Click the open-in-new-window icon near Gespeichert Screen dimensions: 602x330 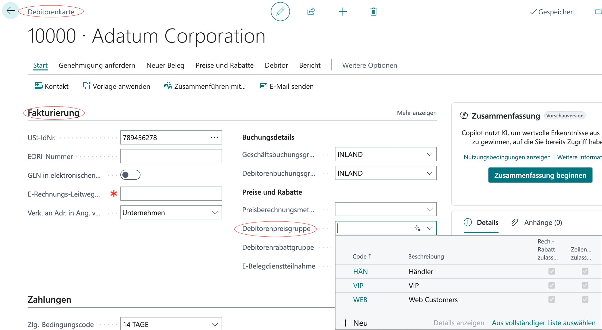(598, 12)
